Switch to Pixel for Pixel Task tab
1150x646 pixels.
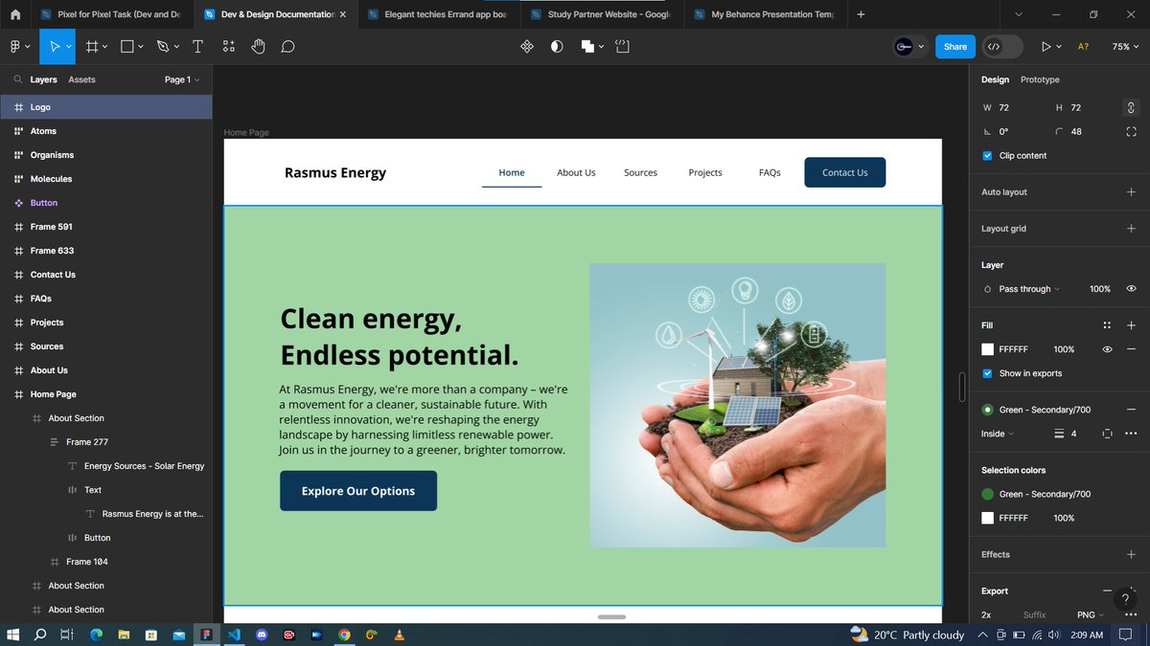point(111,14)
